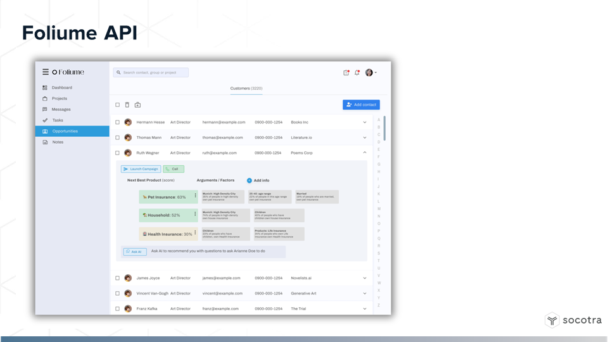
Task: Switch to the Customers (3220) tab
Action: (x=246, y=89)
